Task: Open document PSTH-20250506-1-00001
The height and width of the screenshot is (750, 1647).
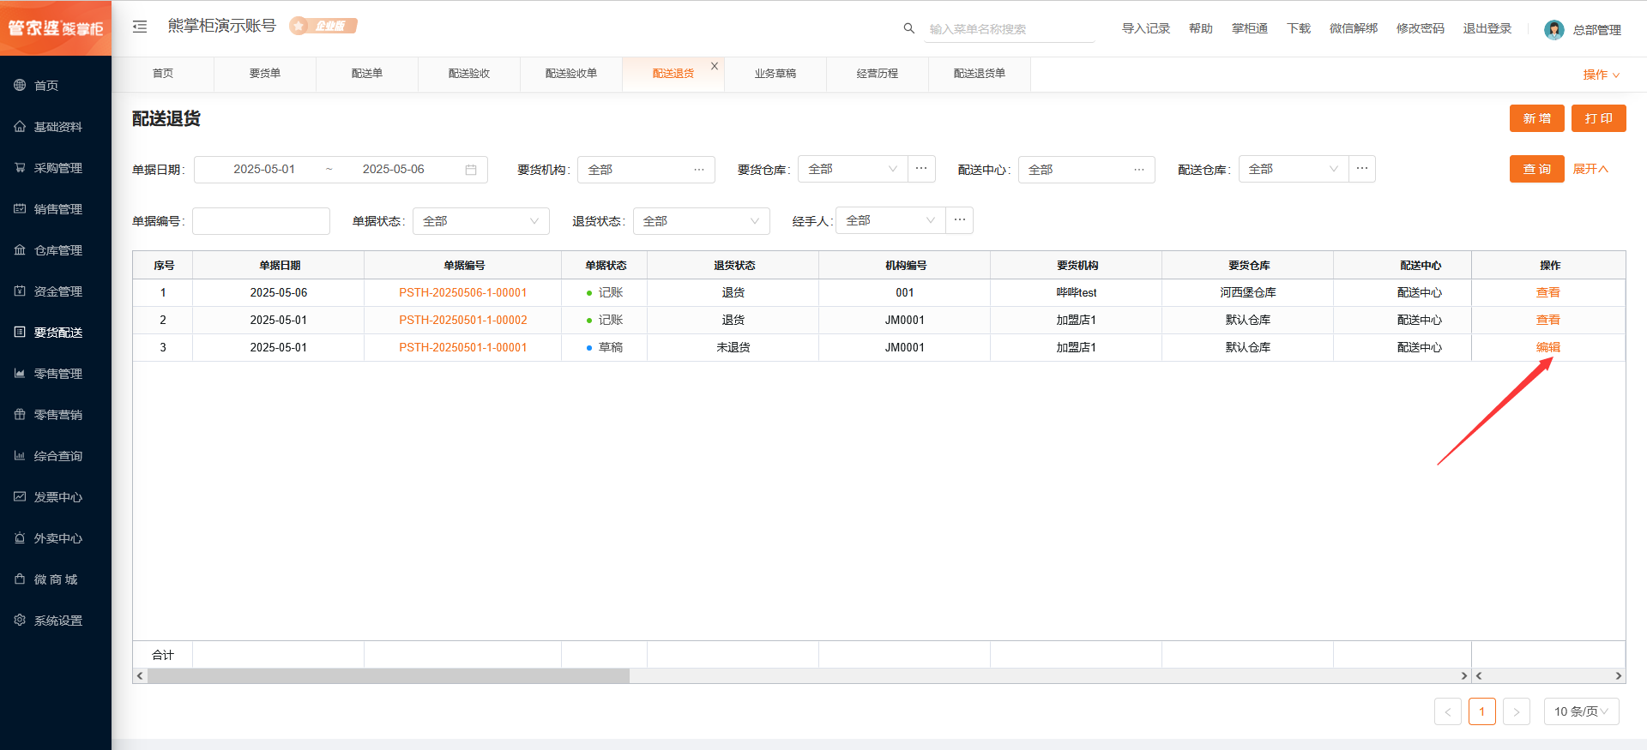Action: pos(463,293)
